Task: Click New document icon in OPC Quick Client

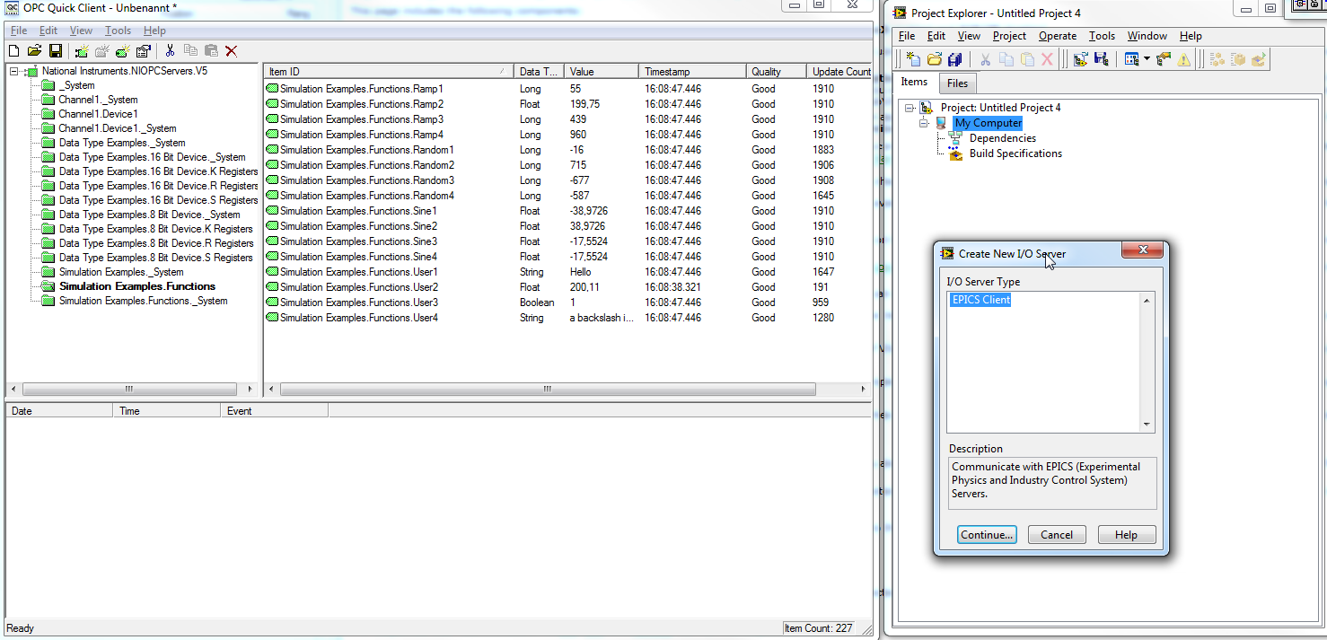Action: [14, 51]
